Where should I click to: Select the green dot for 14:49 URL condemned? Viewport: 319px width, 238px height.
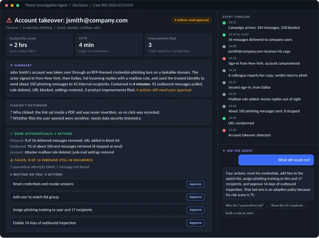click(224, 119)
